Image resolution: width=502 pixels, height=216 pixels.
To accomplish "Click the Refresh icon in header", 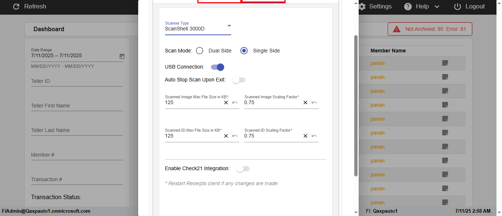I will [16, 7].
